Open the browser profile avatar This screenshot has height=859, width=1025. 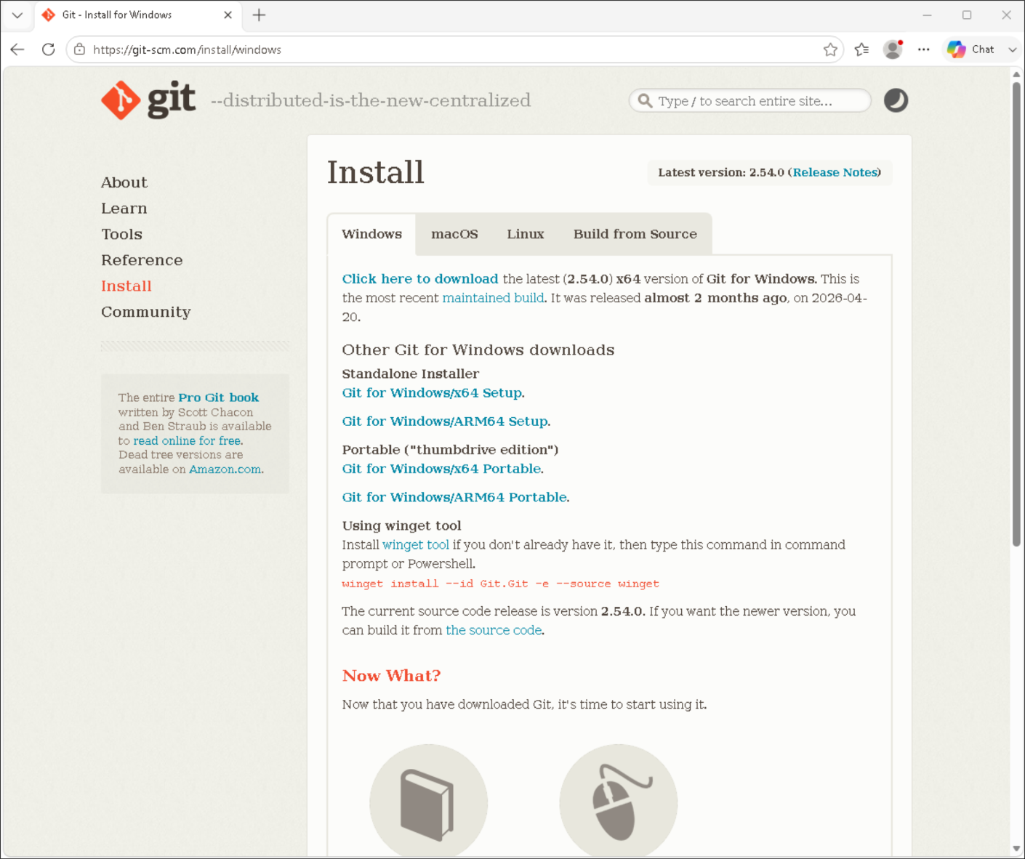coord(893,49)
